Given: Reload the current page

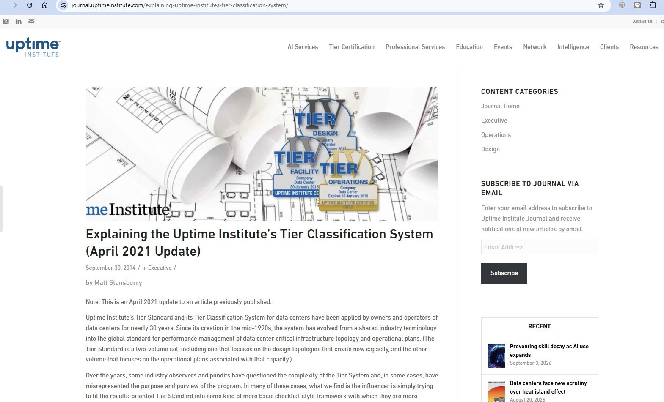Looking at the screenshot, I should [x=30, y=5].
